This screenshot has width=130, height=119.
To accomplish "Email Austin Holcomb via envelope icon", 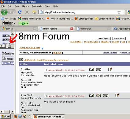I will point(98,70).
